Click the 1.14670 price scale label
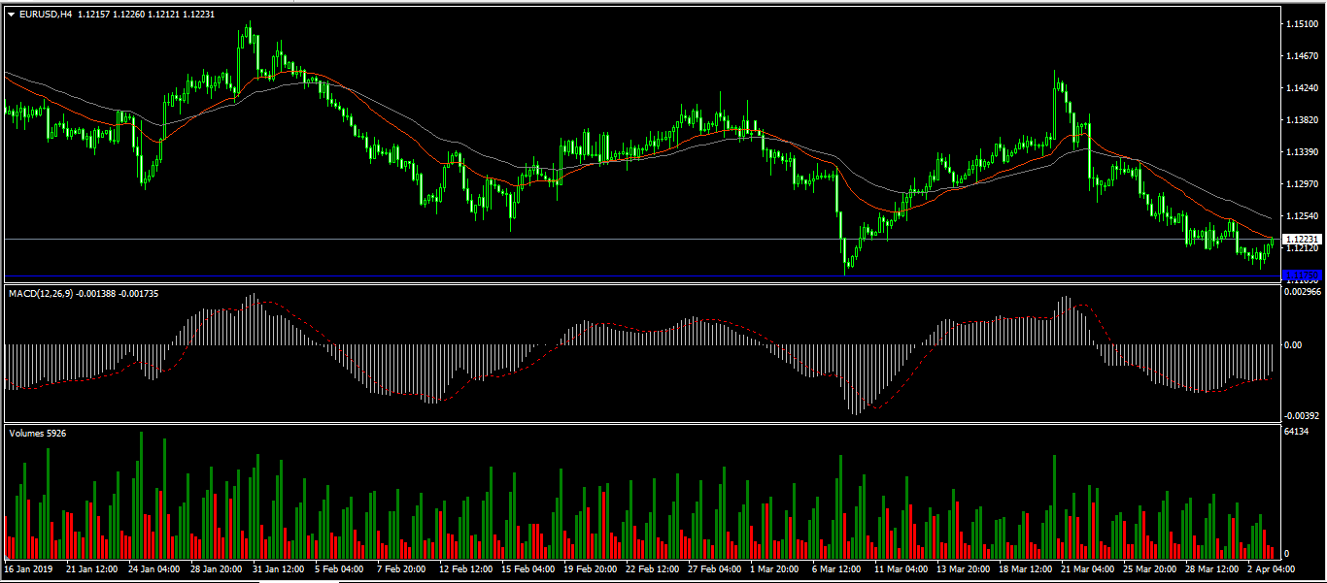The height and width of the screenshot is (583, 1327). pos(1301,55)
